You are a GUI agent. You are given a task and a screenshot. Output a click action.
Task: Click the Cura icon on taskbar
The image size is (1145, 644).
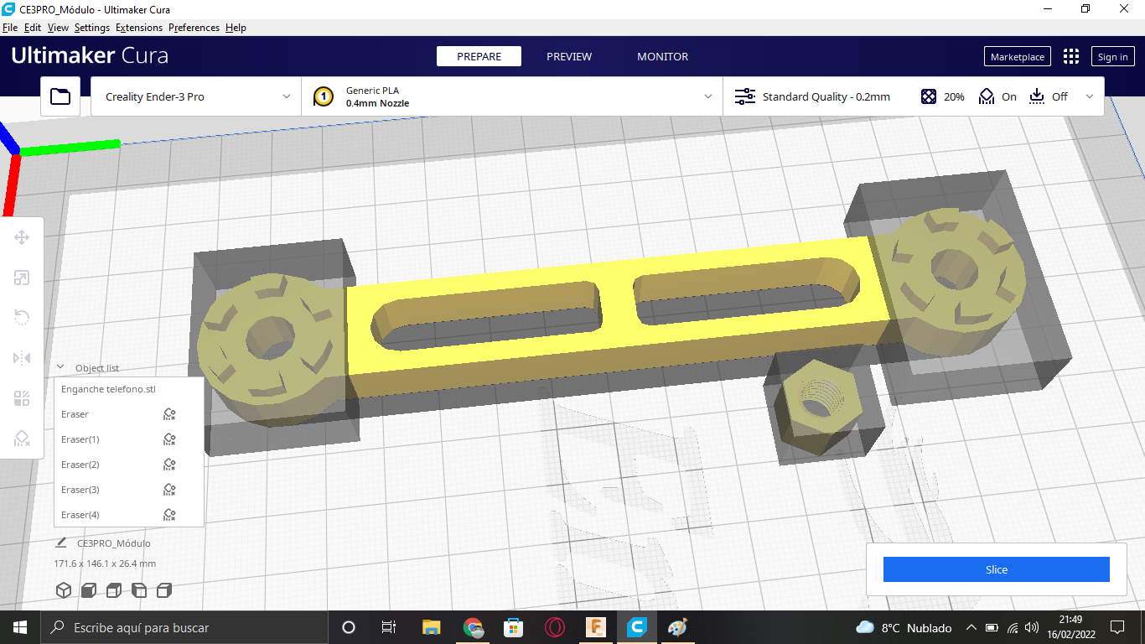pyautogui.click(x=637, y=627)
